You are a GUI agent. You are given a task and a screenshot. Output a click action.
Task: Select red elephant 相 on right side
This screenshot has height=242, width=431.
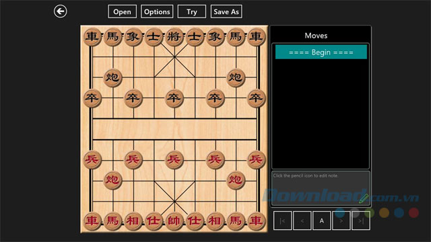(215, 221)
